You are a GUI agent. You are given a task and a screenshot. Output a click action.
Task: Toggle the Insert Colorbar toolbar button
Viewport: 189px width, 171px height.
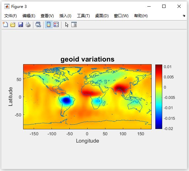(49, 24)
